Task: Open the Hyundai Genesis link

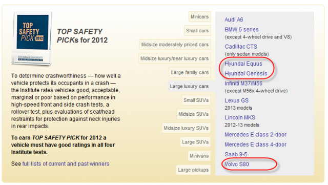Action: (246, 73)
